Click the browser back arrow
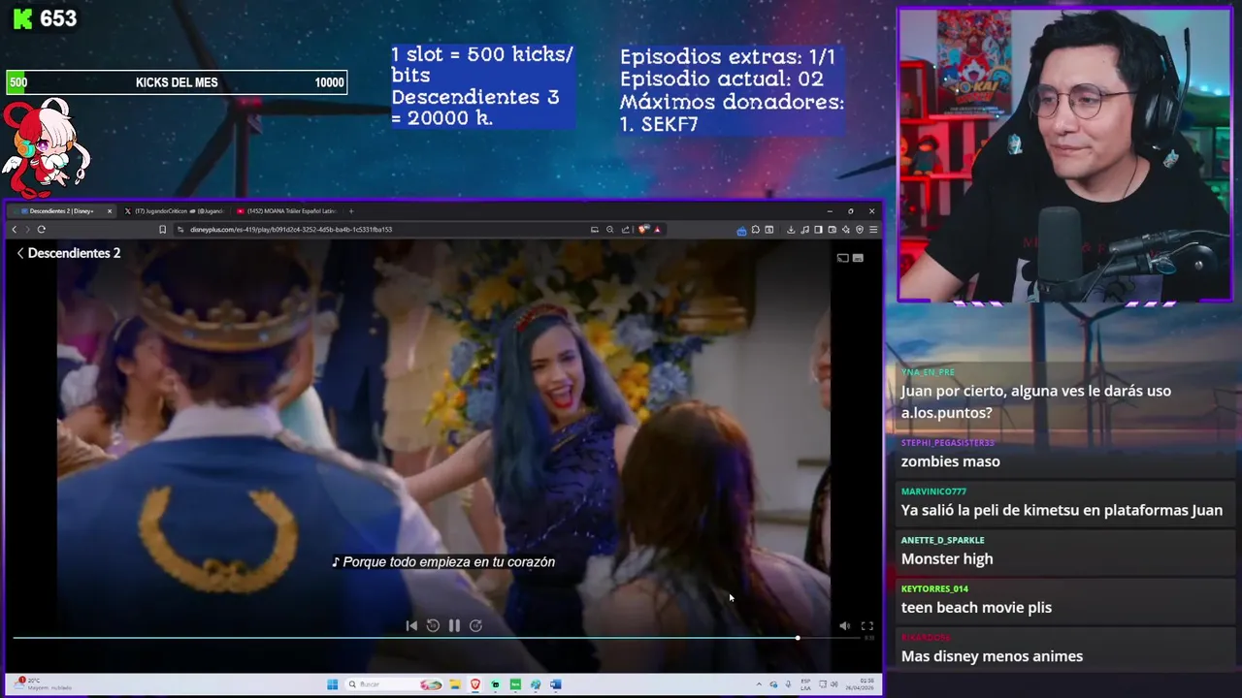Image resolution: width=1242 pixels, height=698 pixels. point(15,230)
